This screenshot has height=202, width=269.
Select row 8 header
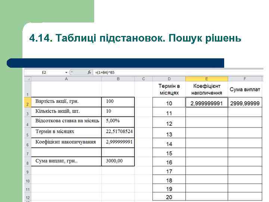28,162
